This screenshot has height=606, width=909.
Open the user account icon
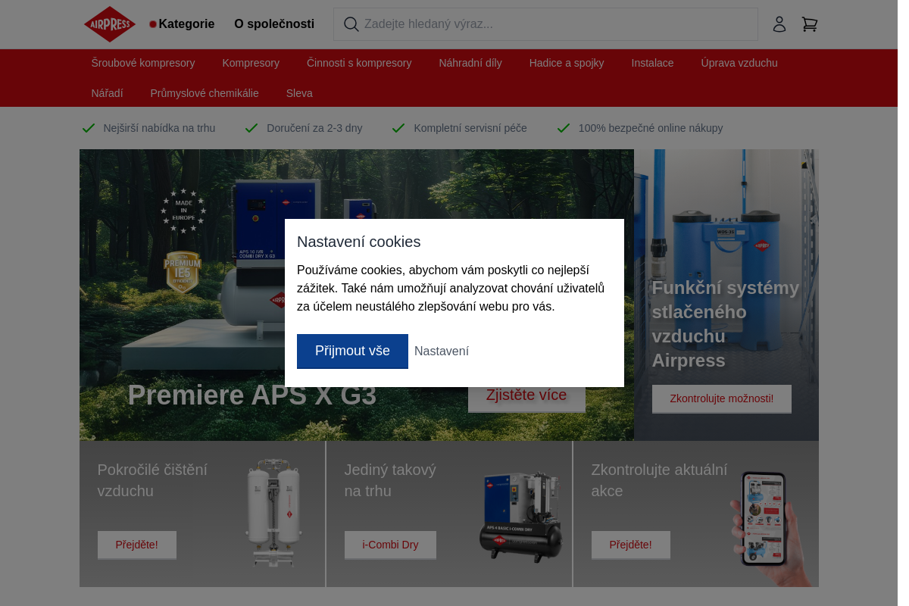pyautogui.click(x=779, y=24)
